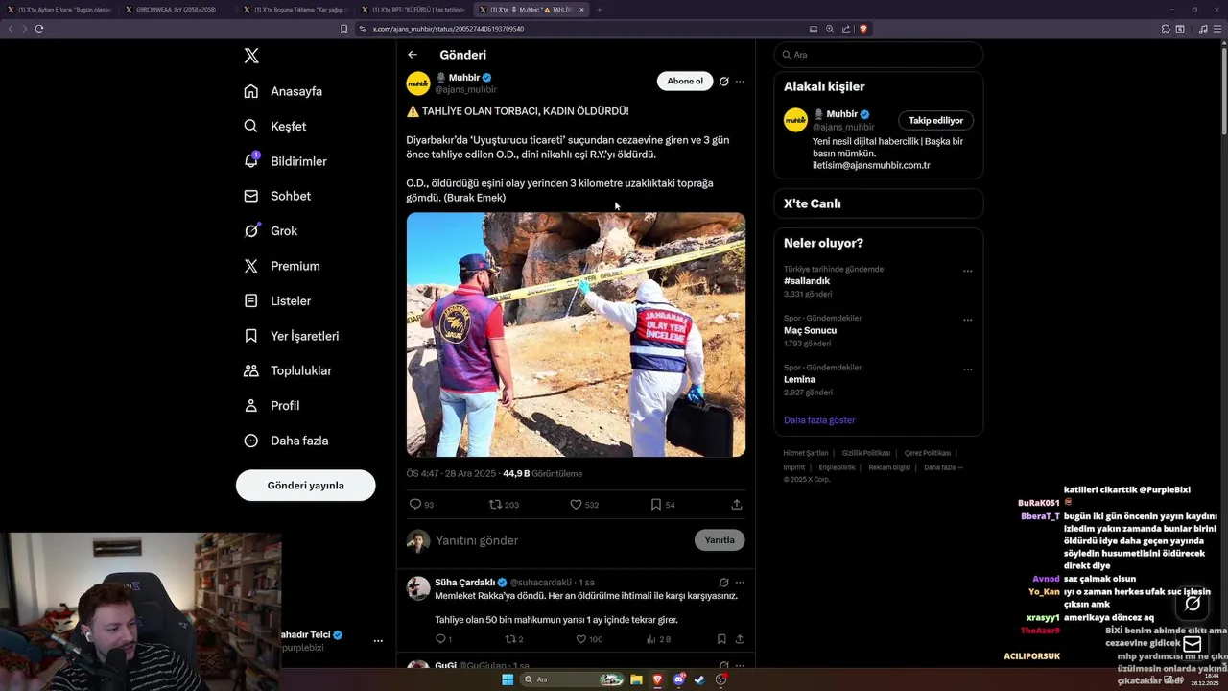Open the X logo home link
The width and height of the screenshot is (1228, 691).
[x=251, y=56]
